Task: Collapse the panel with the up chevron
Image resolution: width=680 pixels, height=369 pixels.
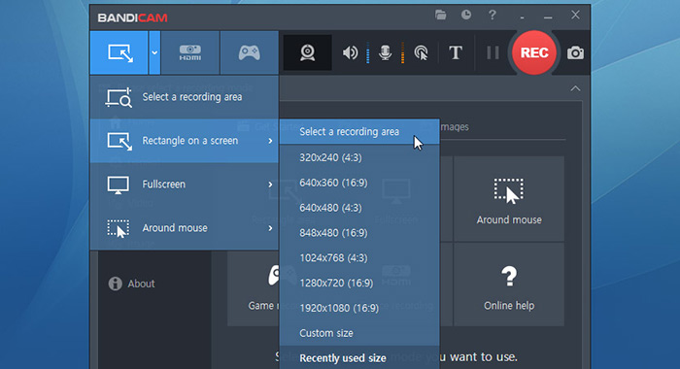Action: 575,88
